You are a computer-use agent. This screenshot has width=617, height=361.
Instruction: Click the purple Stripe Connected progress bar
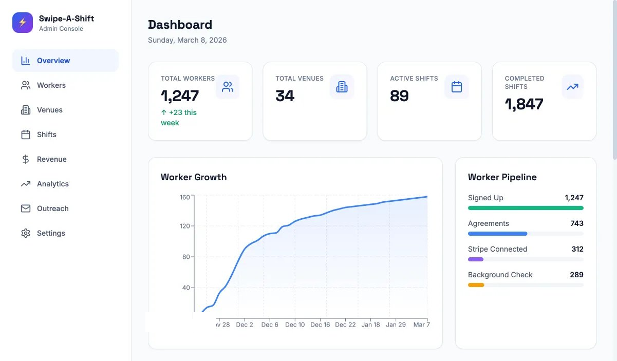tap(476, 259)
